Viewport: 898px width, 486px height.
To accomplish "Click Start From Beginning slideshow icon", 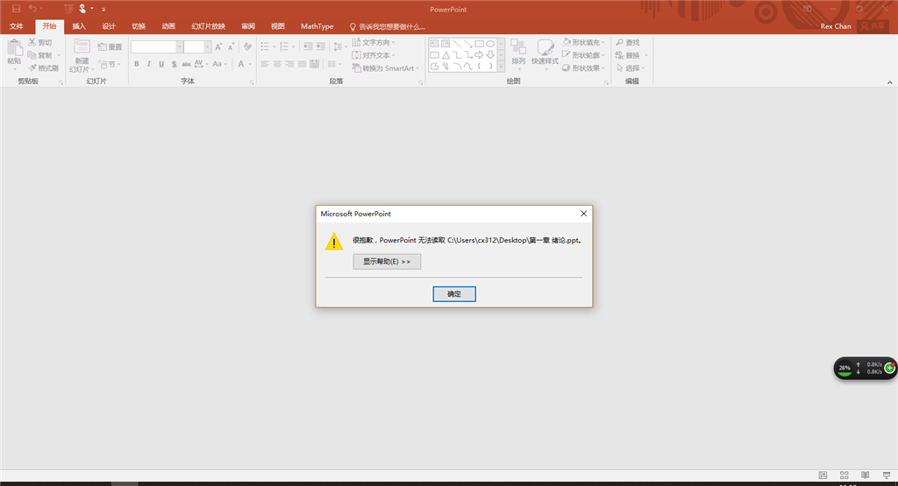I will pyautogui.click(x=68, y=9).
